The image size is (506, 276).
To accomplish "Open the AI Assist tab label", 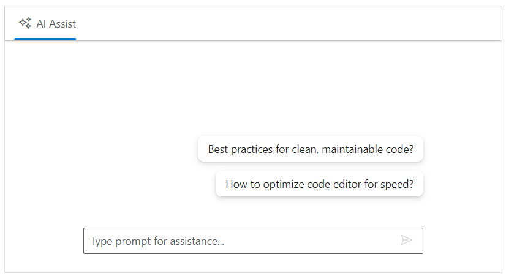I will [x=56, y=24].
